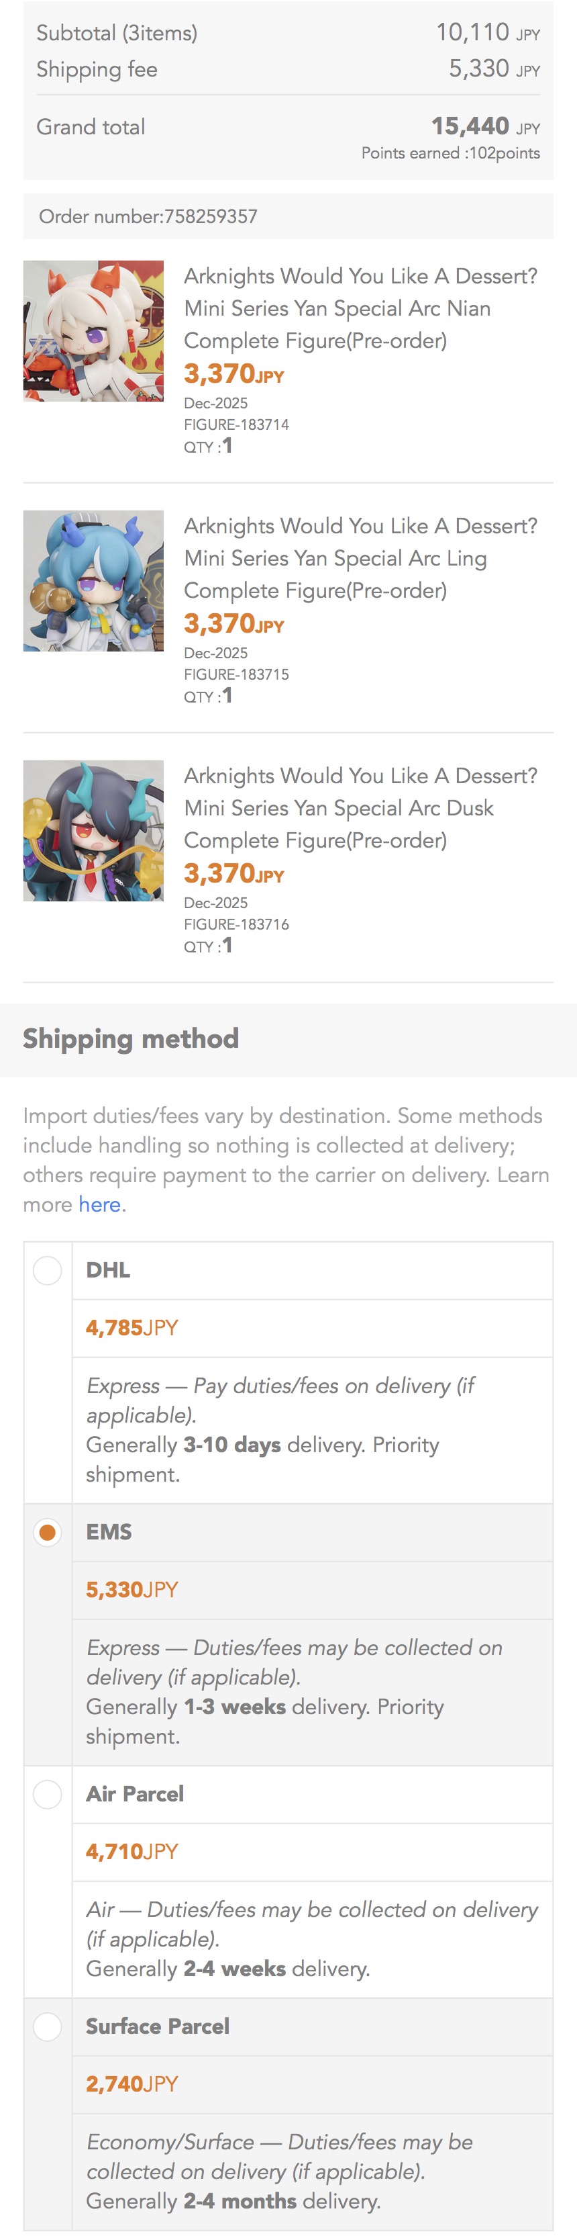
Task: Click the 'here' link about import duties
Action: tap(99, 1204)
